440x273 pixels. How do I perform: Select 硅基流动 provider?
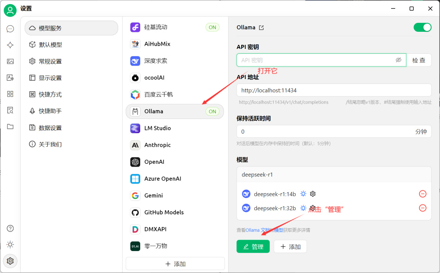click(174, 27)
